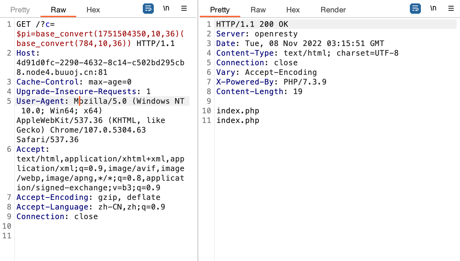The image size is (460, 261).
Task: Click Vary: Accept-Encoding header line
Action: click(x=266, y=72)
